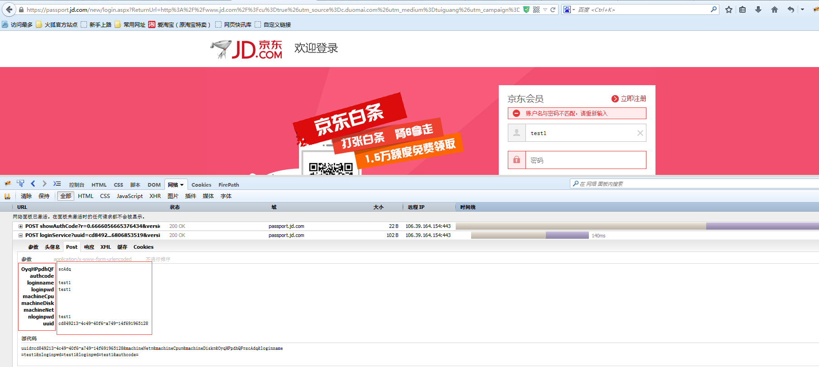
Task: Reload the page with the refresh icon
Action: 553,10
